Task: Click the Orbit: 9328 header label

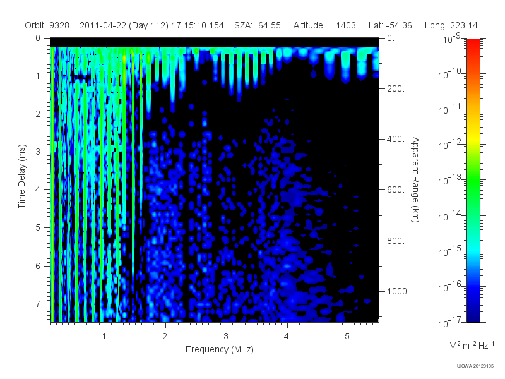Action: click(x=47, y=25)
